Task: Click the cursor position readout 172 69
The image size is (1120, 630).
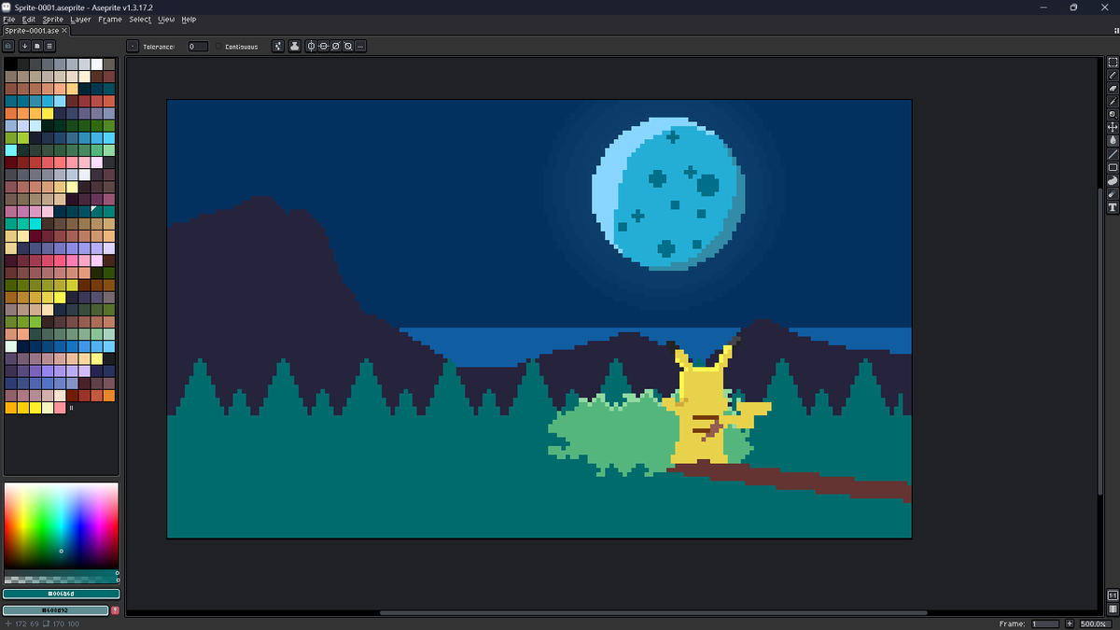Action: click(22, 623)
